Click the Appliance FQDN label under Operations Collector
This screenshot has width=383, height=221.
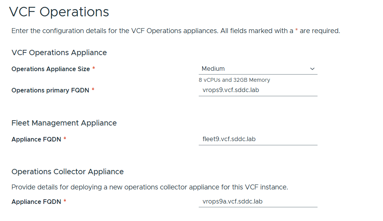[x=36, y=202]
